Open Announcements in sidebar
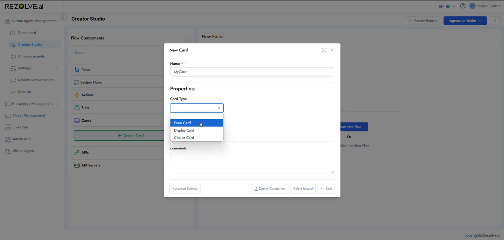The width and height of the screenshot is (504, 240). [31, 57]
